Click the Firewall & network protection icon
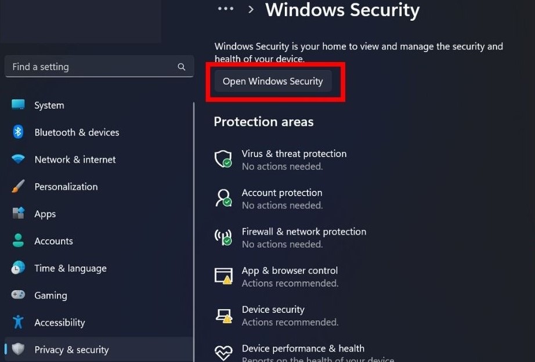 click(223, 237)
